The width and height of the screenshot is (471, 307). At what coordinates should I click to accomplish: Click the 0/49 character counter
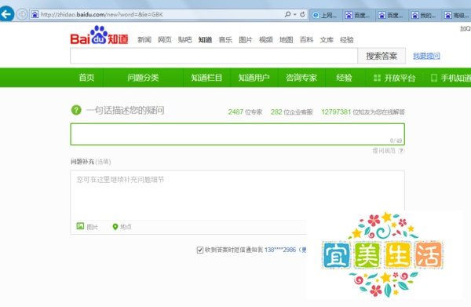pos(396,141)
